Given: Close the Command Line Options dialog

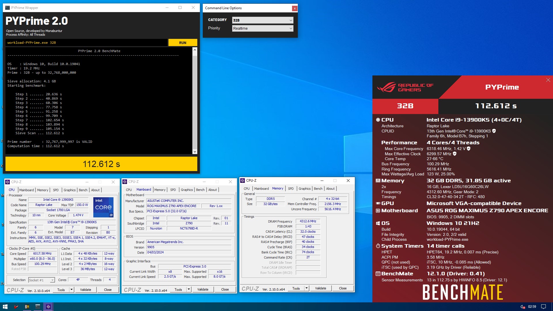Looking at the screenshot, I should [295, 8].
